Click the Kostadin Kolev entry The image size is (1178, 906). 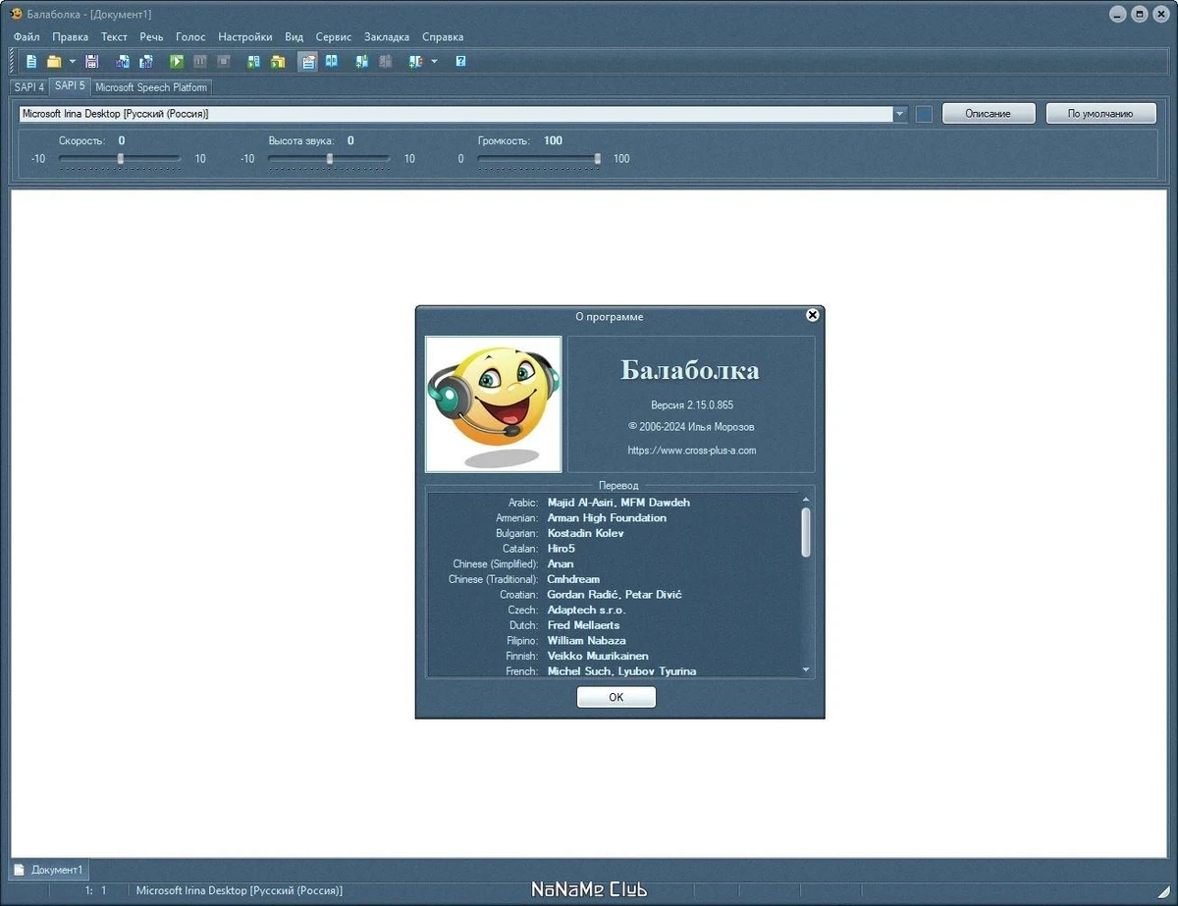[585, 533]
